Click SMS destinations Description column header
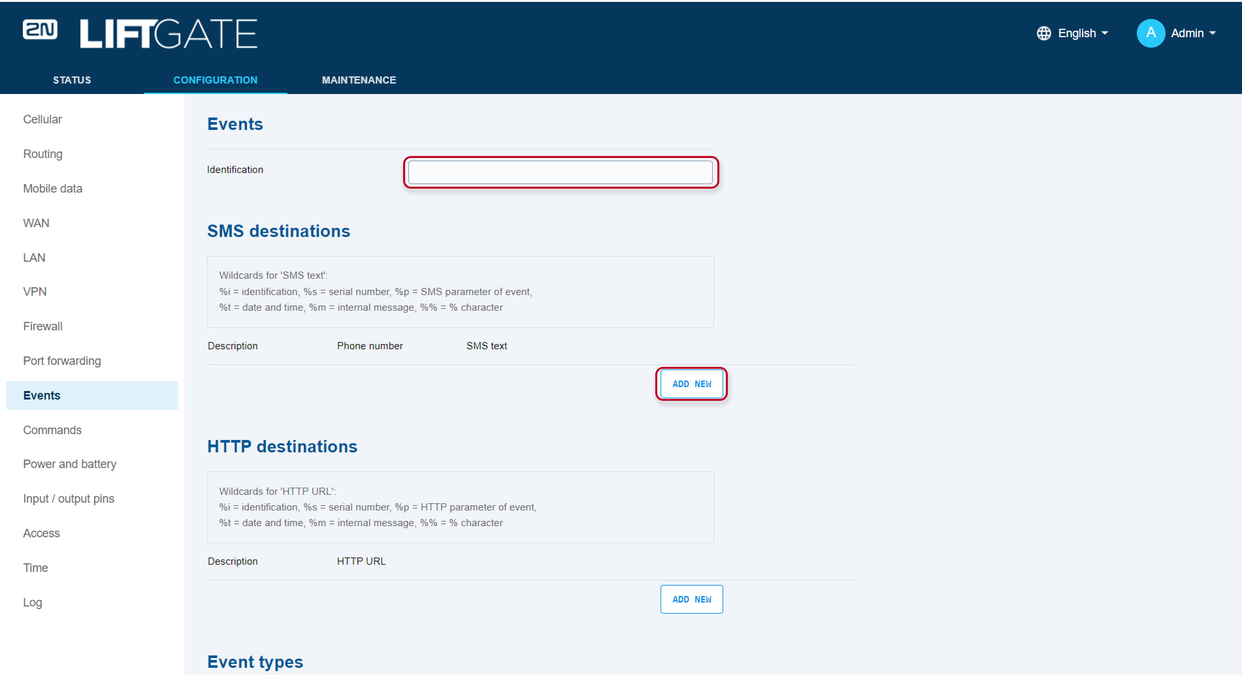The image size is (1242, 675). point(232,346)
